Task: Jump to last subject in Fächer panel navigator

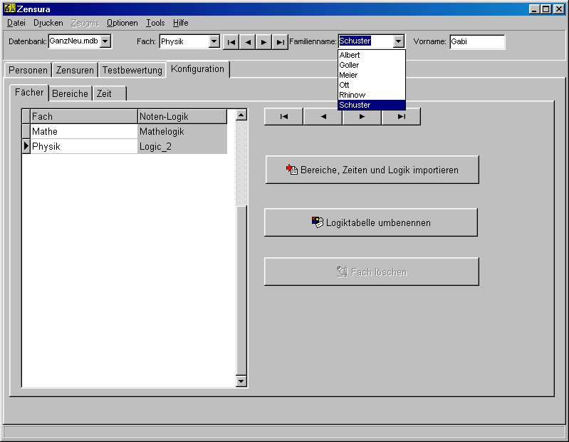Action: 402,117
